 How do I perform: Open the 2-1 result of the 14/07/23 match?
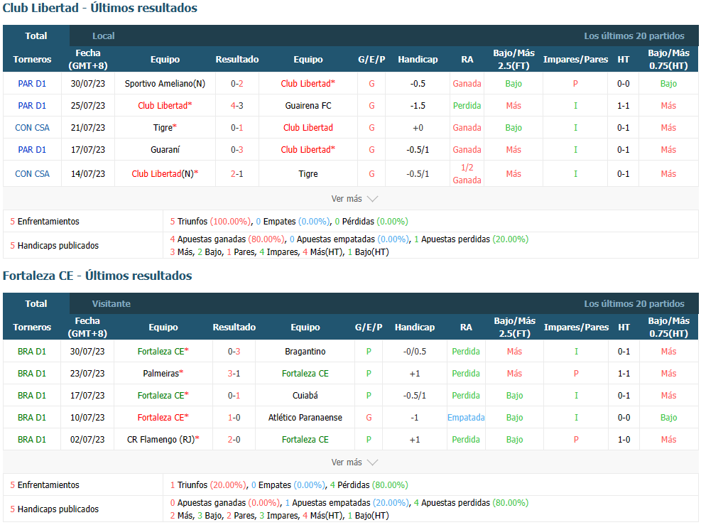coord(237,173)
